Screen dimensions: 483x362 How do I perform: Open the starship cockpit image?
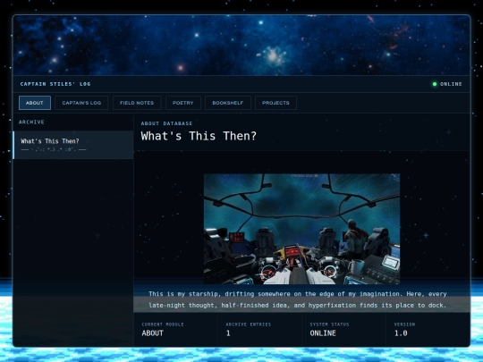(x=302, y=229)
